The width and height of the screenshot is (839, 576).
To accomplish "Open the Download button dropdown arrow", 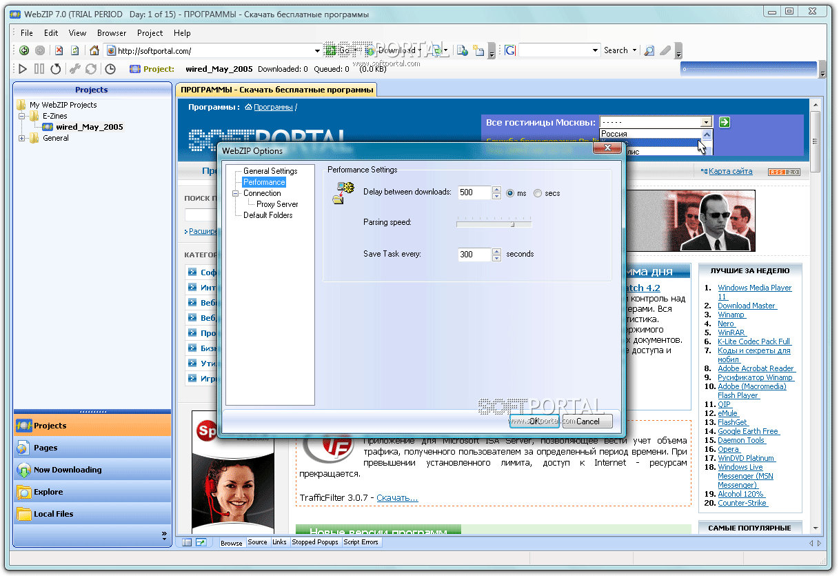I will pyautogui.click(x=420, y=50).
